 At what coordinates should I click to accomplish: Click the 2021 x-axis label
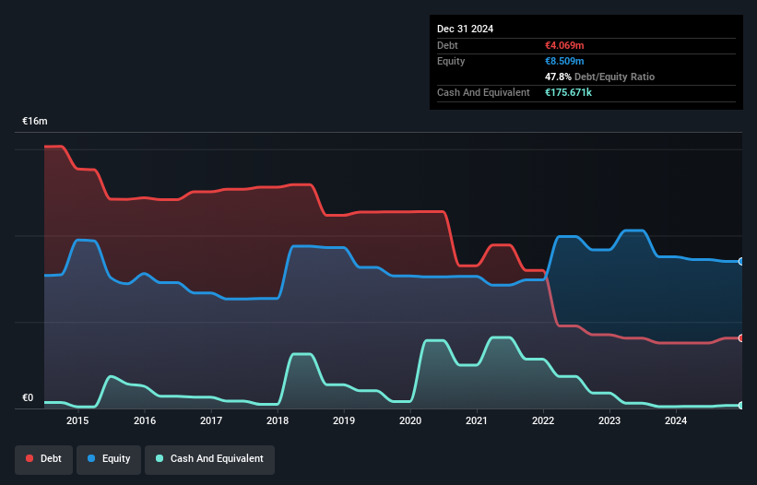[x=477, y=420]
